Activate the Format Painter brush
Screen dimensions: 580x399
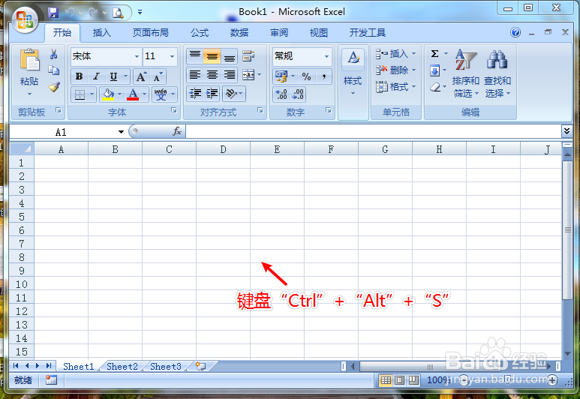coord(54,86)
